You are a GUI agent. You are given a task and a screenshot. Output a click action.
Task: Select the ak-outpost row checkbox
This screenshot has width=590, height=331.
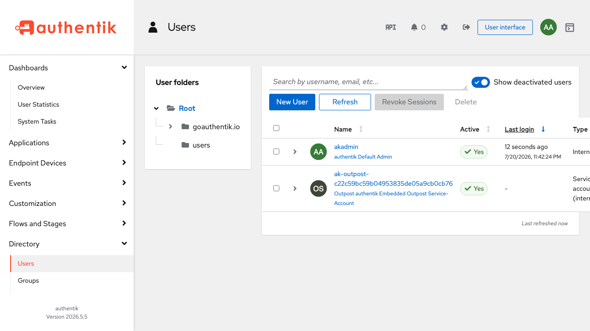276,188
